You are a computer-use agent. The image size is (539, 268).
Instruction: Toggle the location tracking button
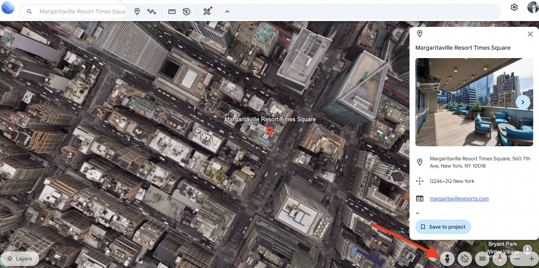pyautogui.click(x=465, y=259)
